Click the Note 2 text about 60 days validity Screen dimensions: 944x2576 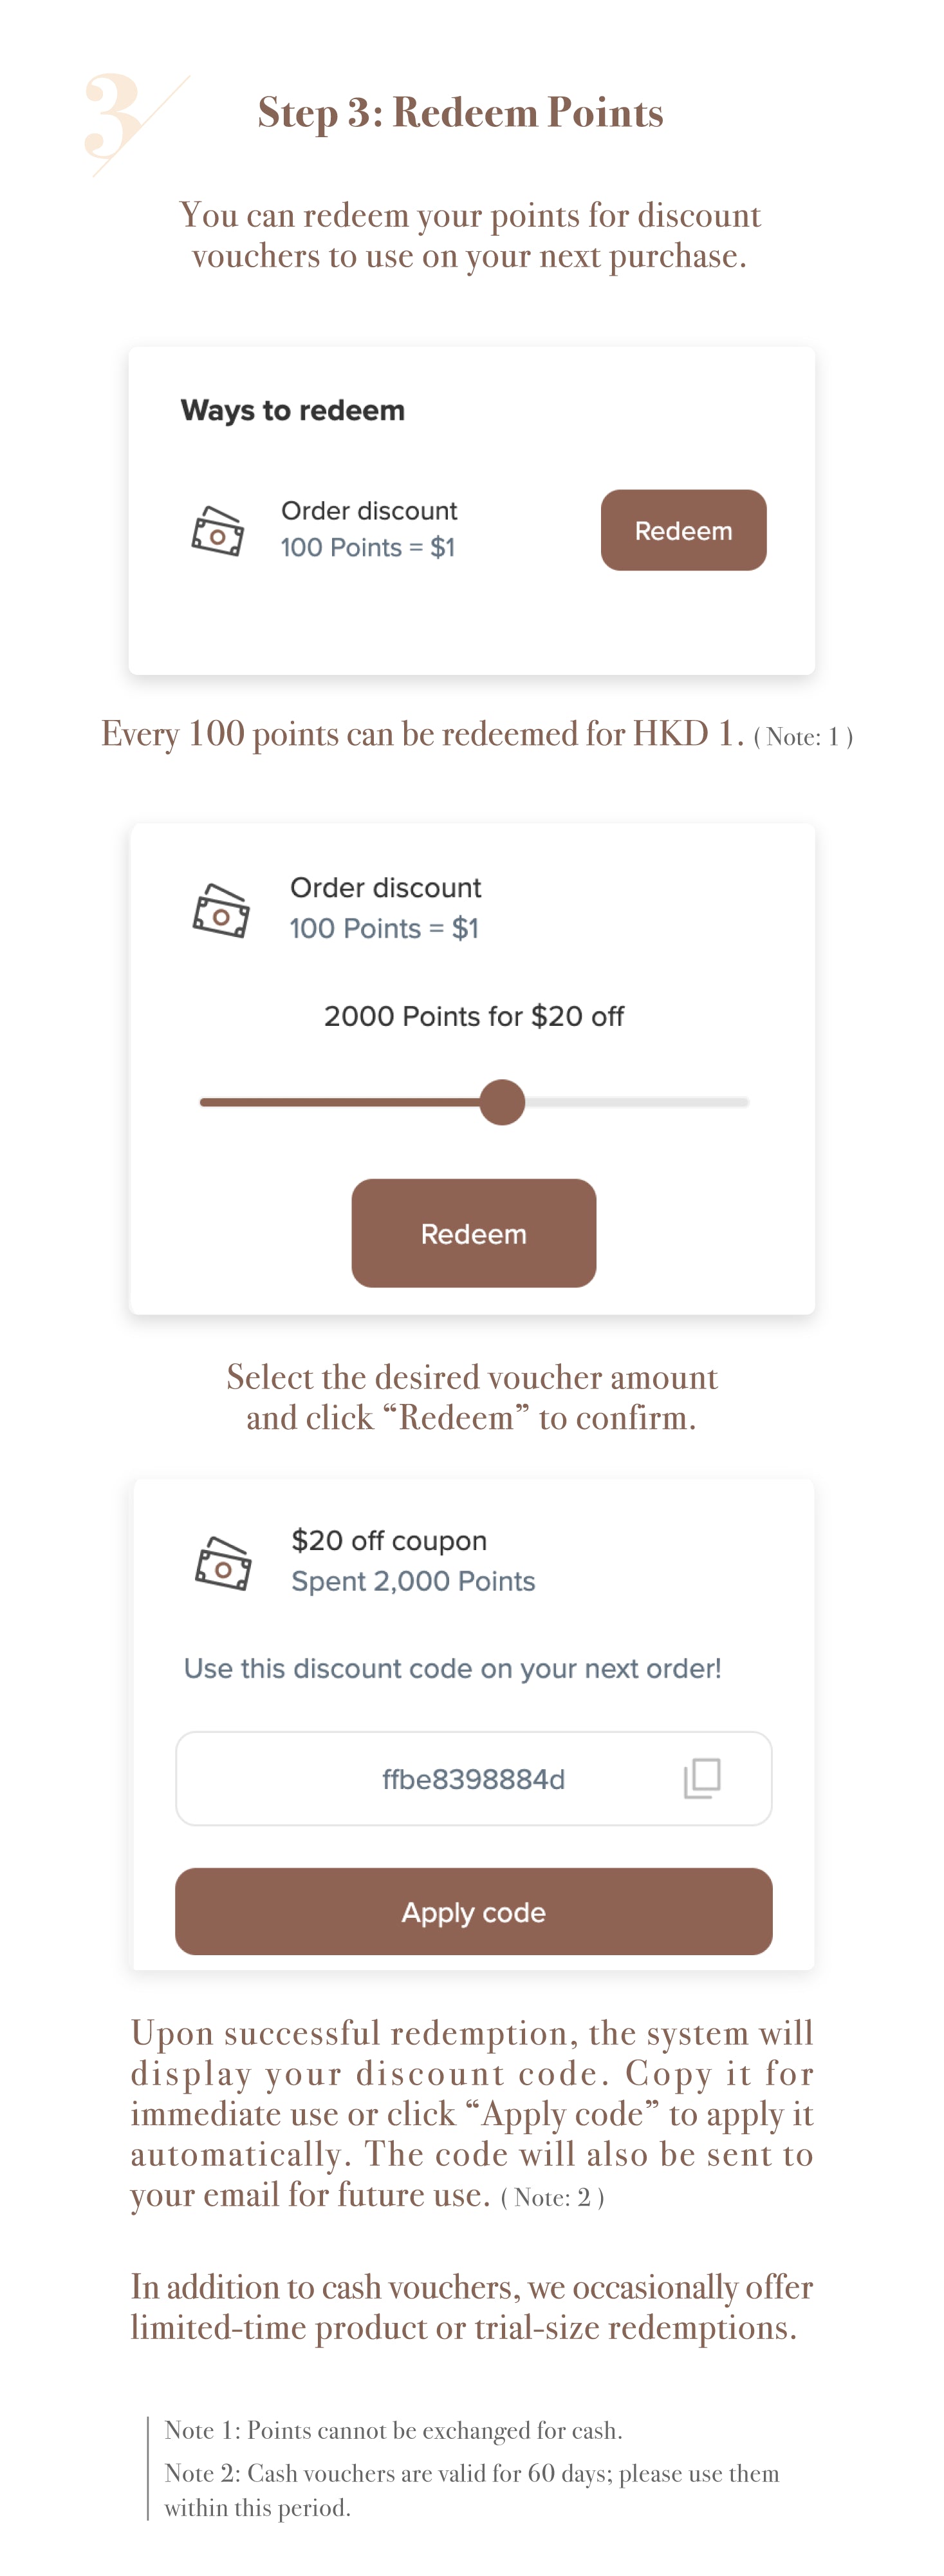(x=472, y=2490)
